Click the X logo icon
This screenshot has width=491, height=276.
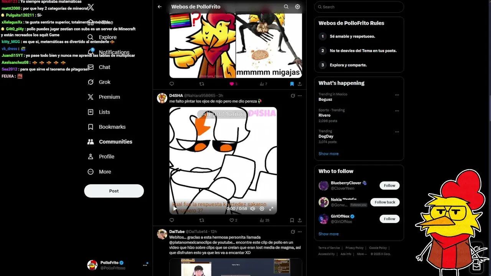pos(91,7)
